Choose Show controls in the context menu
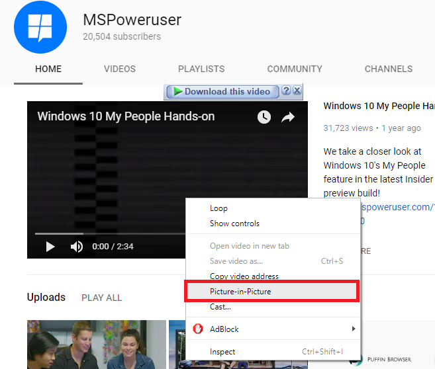 coord(273,224)
